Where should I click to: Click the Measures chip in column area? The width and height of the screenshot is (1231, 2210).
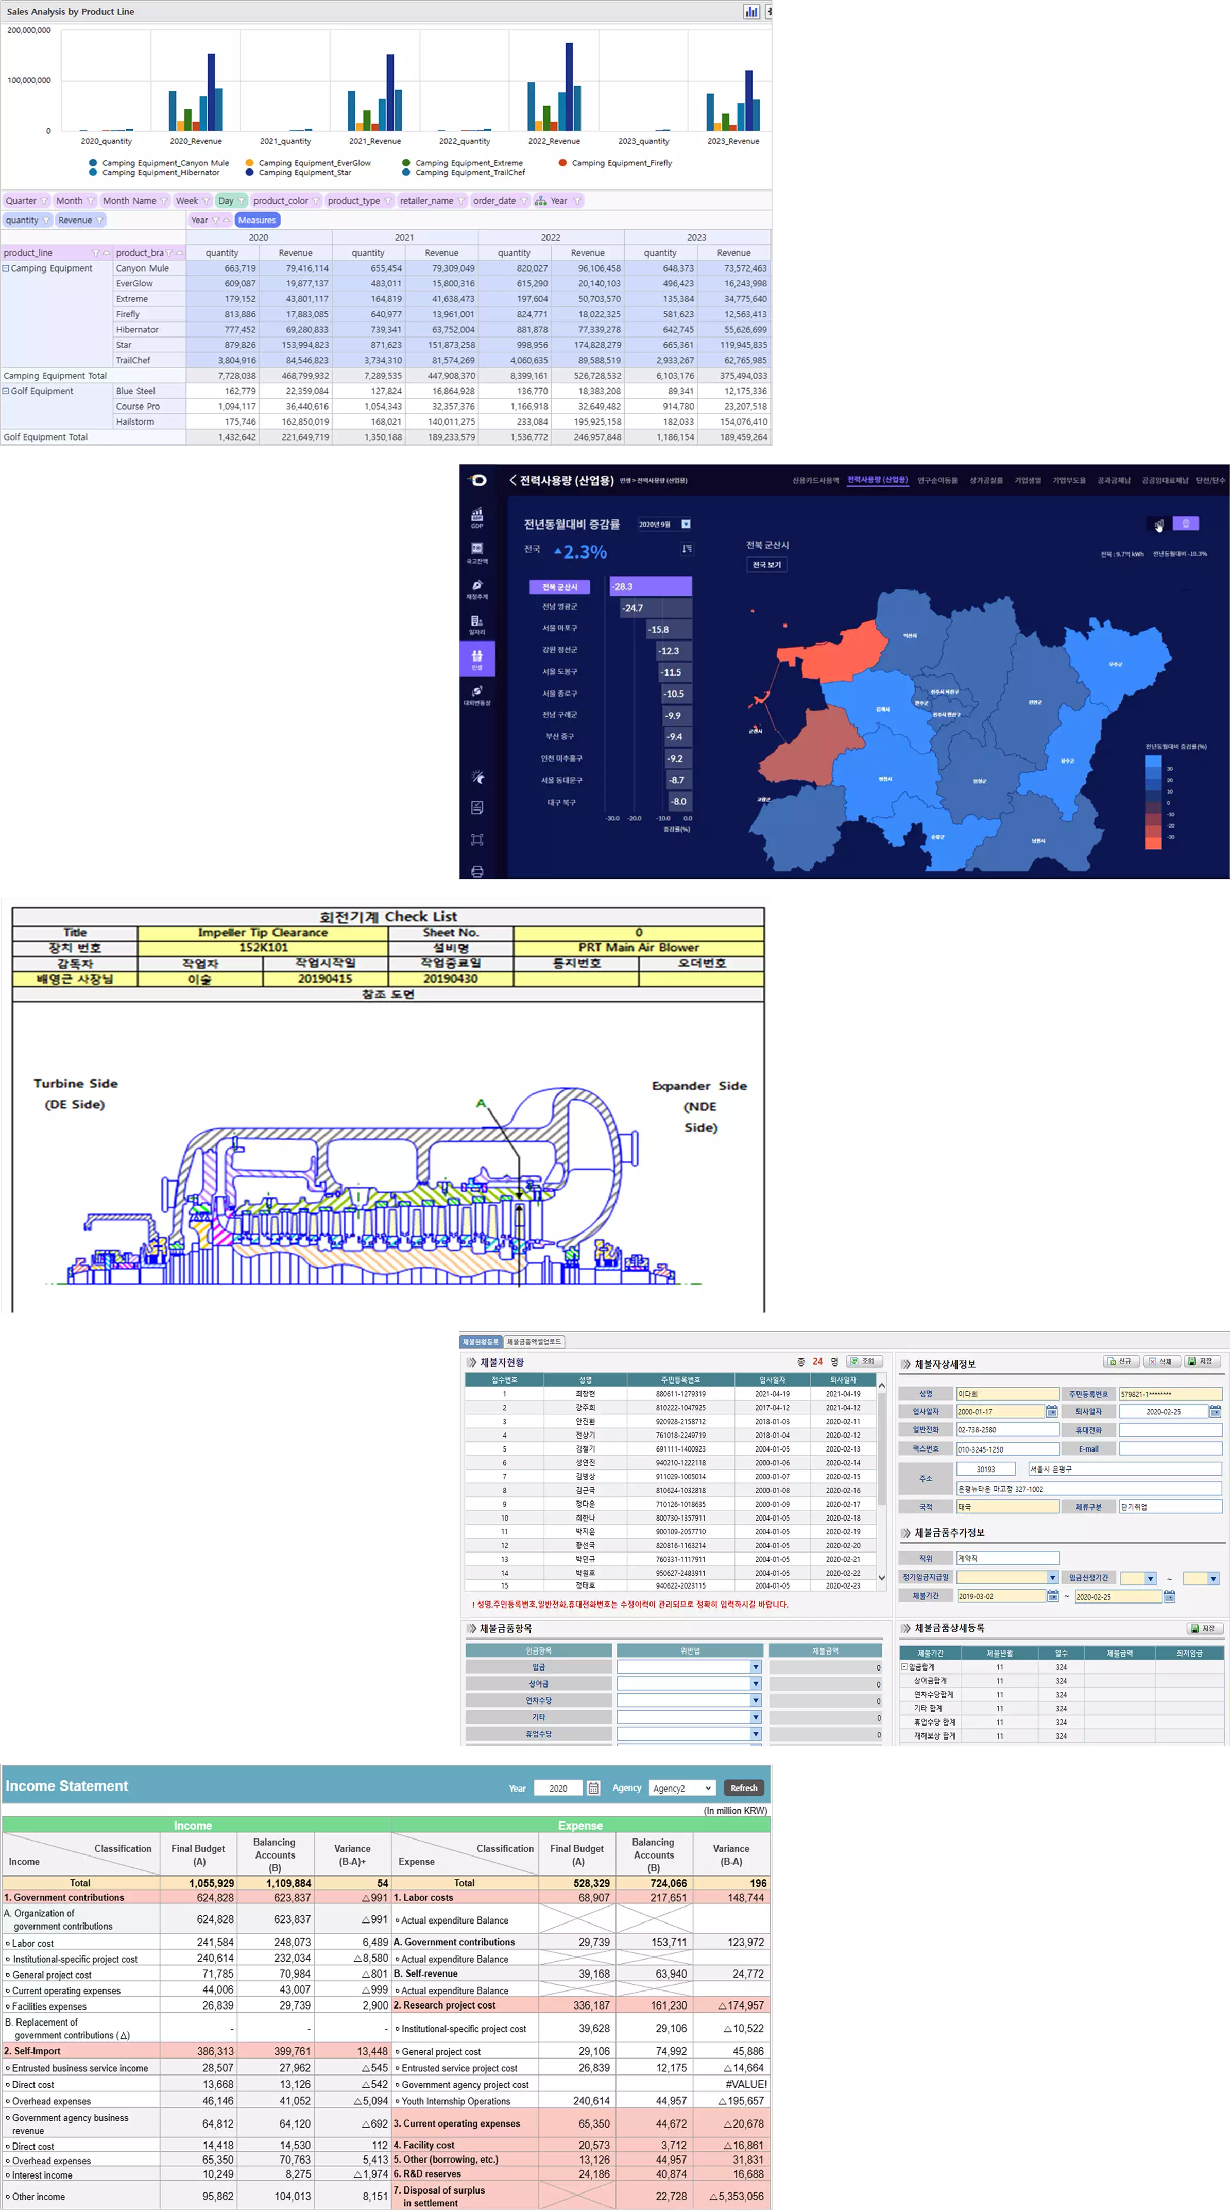coord(257,221)
